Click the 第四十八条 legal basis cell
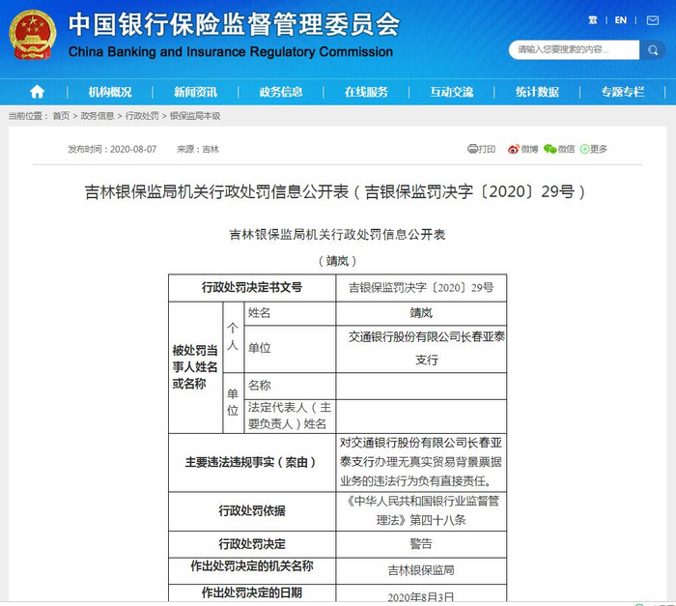Screen dimensions: 676x606 (421, 510)
